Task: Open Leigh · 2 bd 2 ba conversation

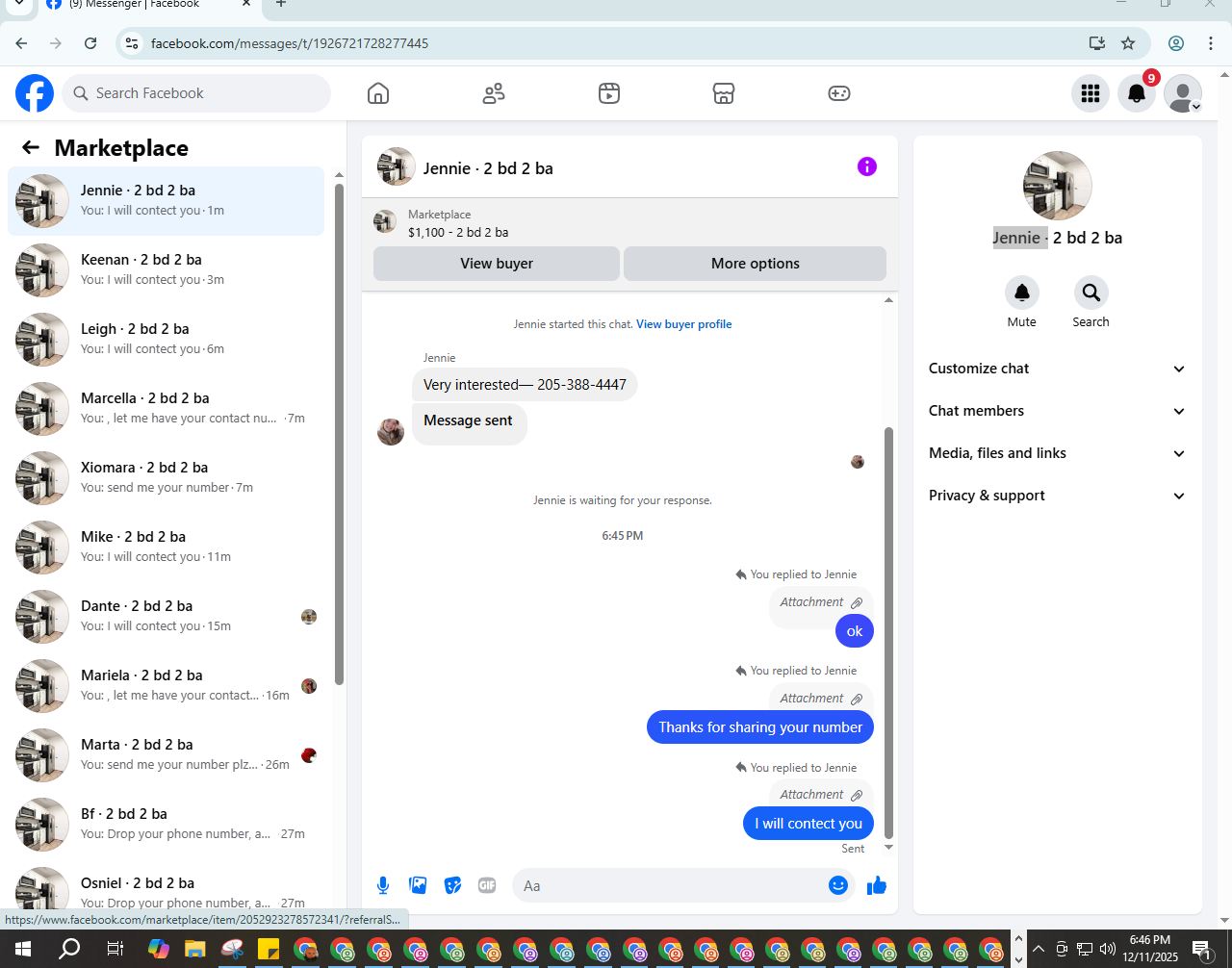Action: pos(167,339)
